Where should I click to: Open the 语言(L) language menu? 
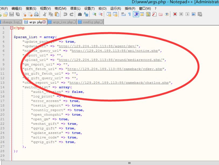point(75,9)
